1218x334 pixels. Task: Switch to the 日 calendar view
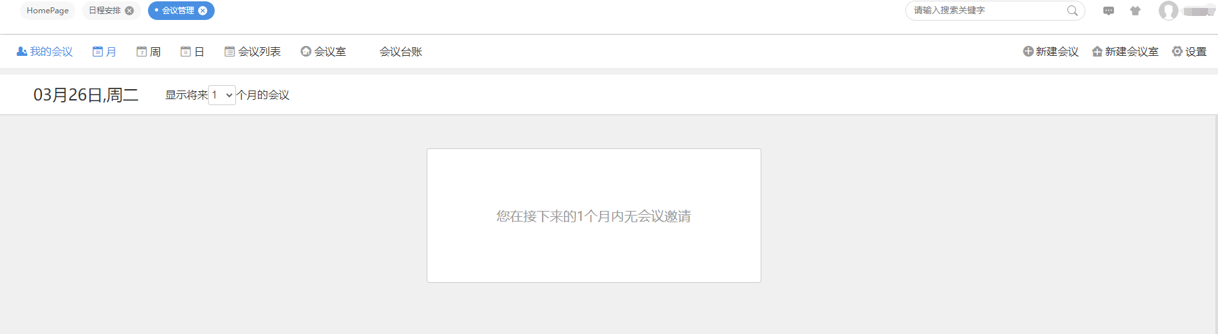(192, 51)
